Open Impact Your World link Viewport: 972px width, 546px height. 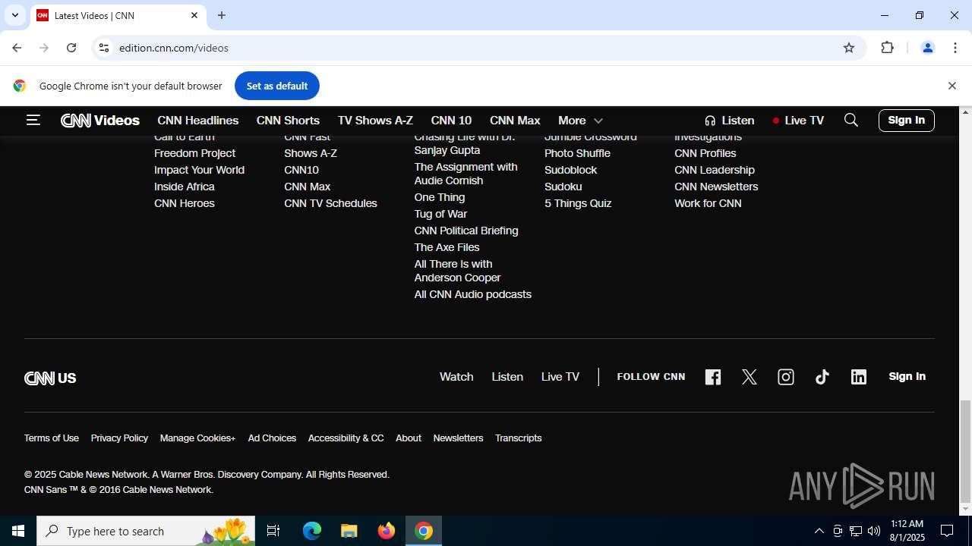click(x=199, y=170)
